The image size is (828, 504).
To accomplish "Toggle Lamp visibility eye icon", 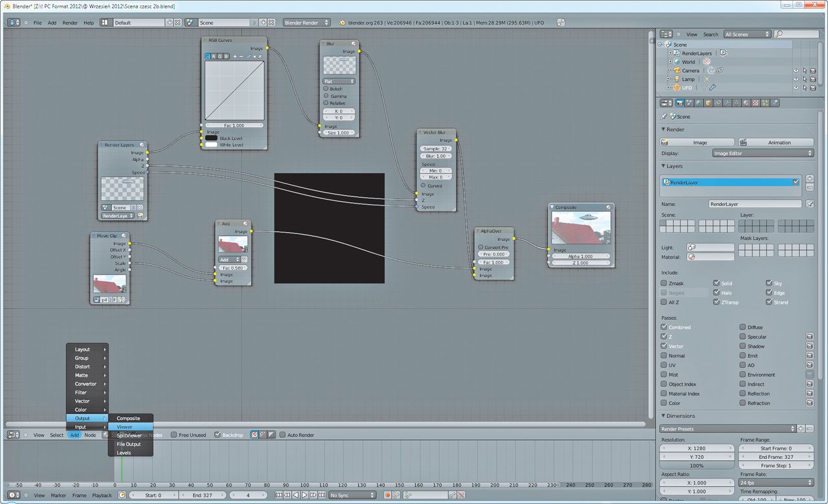I will click(x=796, y=79).
